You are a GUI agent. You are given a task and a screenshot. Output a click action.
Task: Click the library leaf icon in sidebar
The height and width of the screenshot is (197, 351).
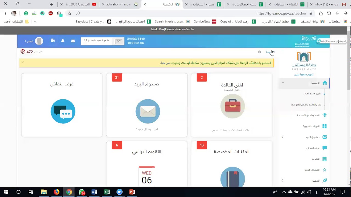(x=325, y=180)
